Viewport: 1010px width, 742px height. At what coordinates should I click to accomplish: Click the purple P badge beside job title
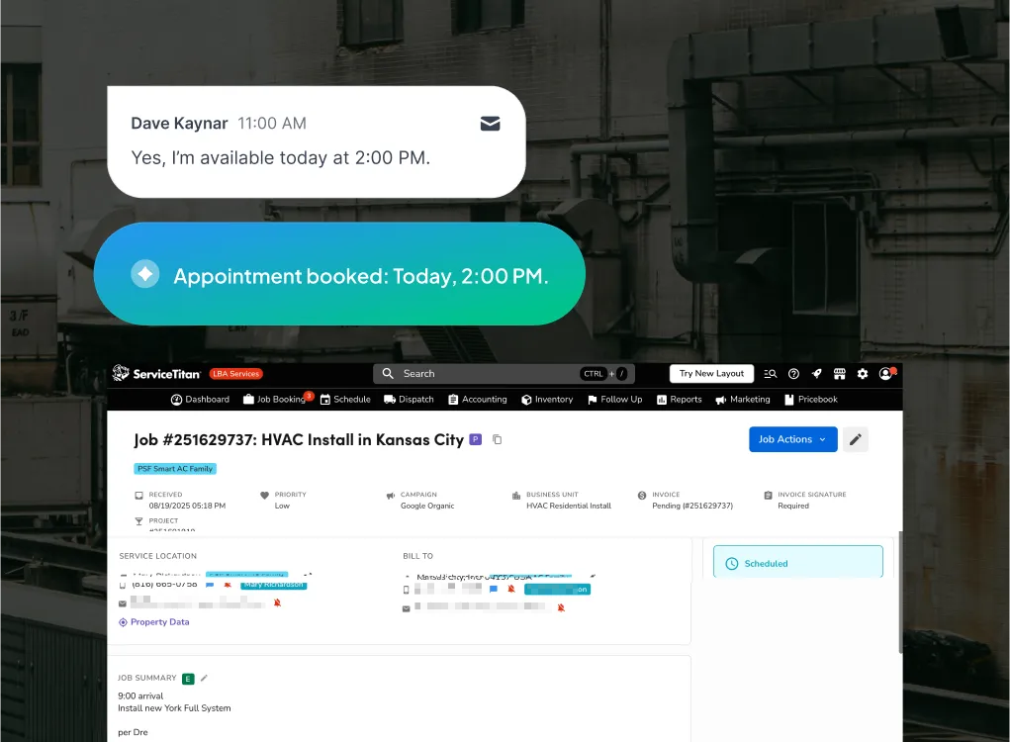[x=476, y=439]
